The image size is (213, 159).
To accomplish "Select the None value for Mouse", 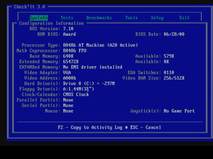I will click(68, 111).
